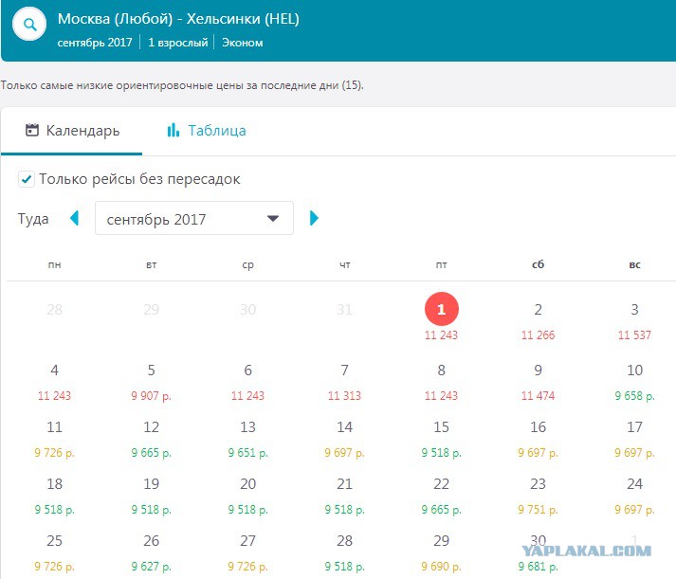This screenshot has height=579, width=676.
Task: Go to previous month with left arrow
Action: click(x=74, y=218)
